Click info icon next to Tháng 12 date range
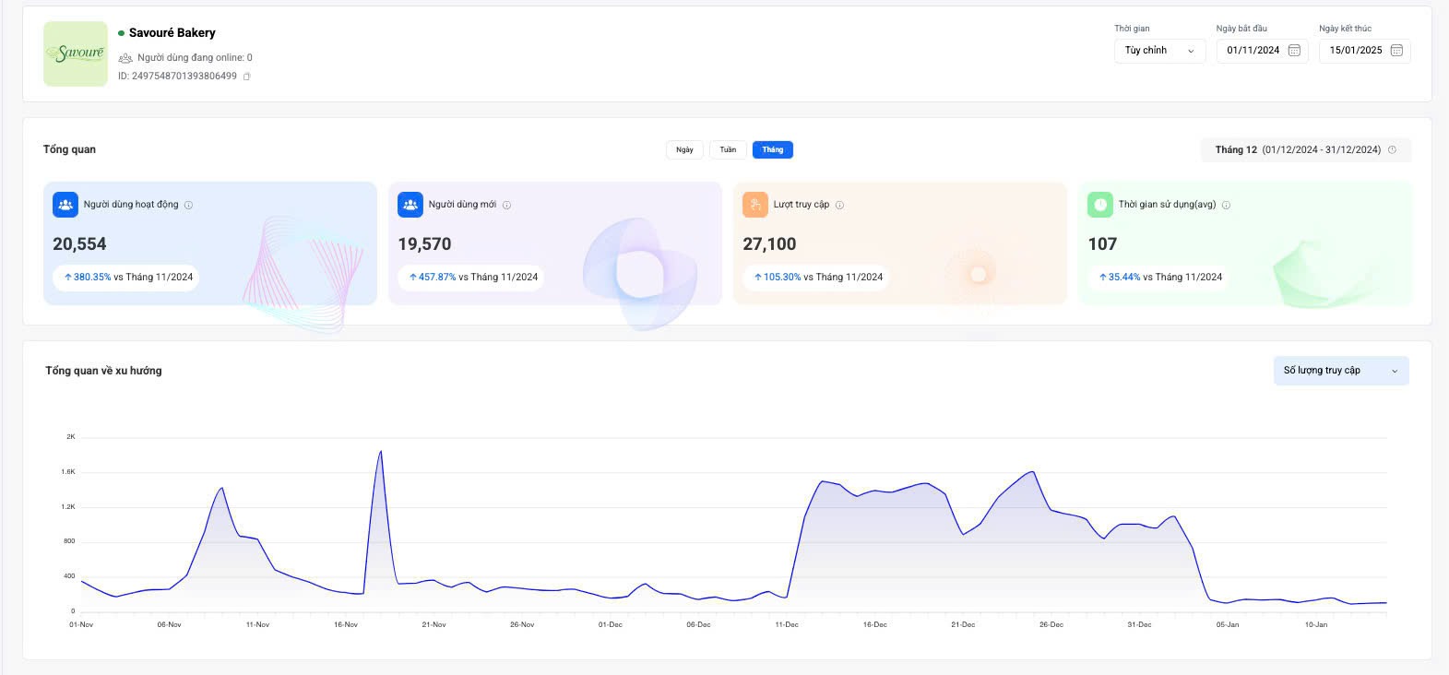1449x675 pixels. [x=1392, y=150]
